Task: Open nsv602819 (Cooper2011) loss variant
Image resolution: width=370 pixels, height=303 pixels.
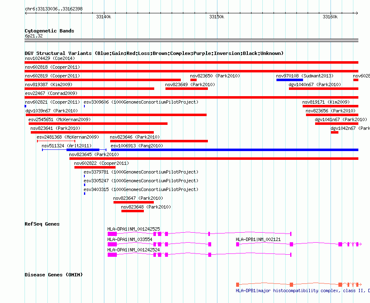Action: [x=103, y=80]
